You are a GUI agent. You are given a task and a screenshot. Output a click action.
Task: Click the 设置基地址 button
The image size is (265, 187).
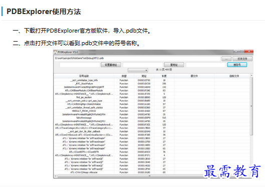click(111, 65)
